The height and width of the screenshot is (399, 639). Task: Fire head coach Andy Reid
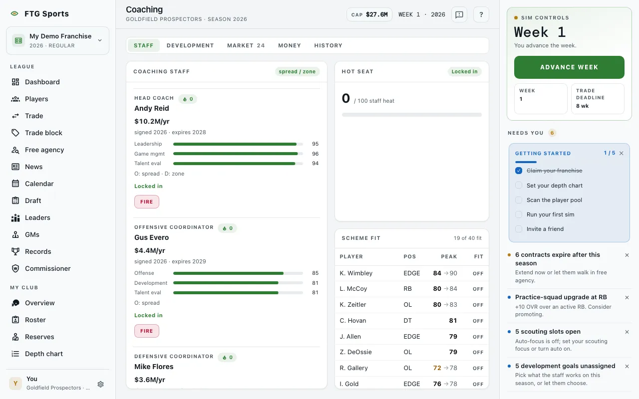(147, 202)
